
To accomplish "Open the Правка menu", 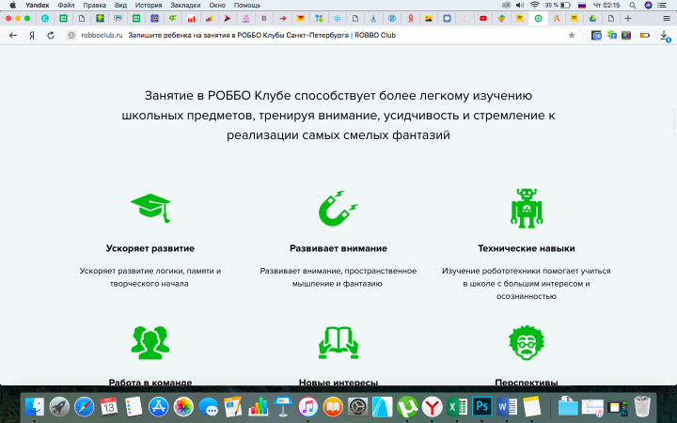I will (x=95, y=6).
